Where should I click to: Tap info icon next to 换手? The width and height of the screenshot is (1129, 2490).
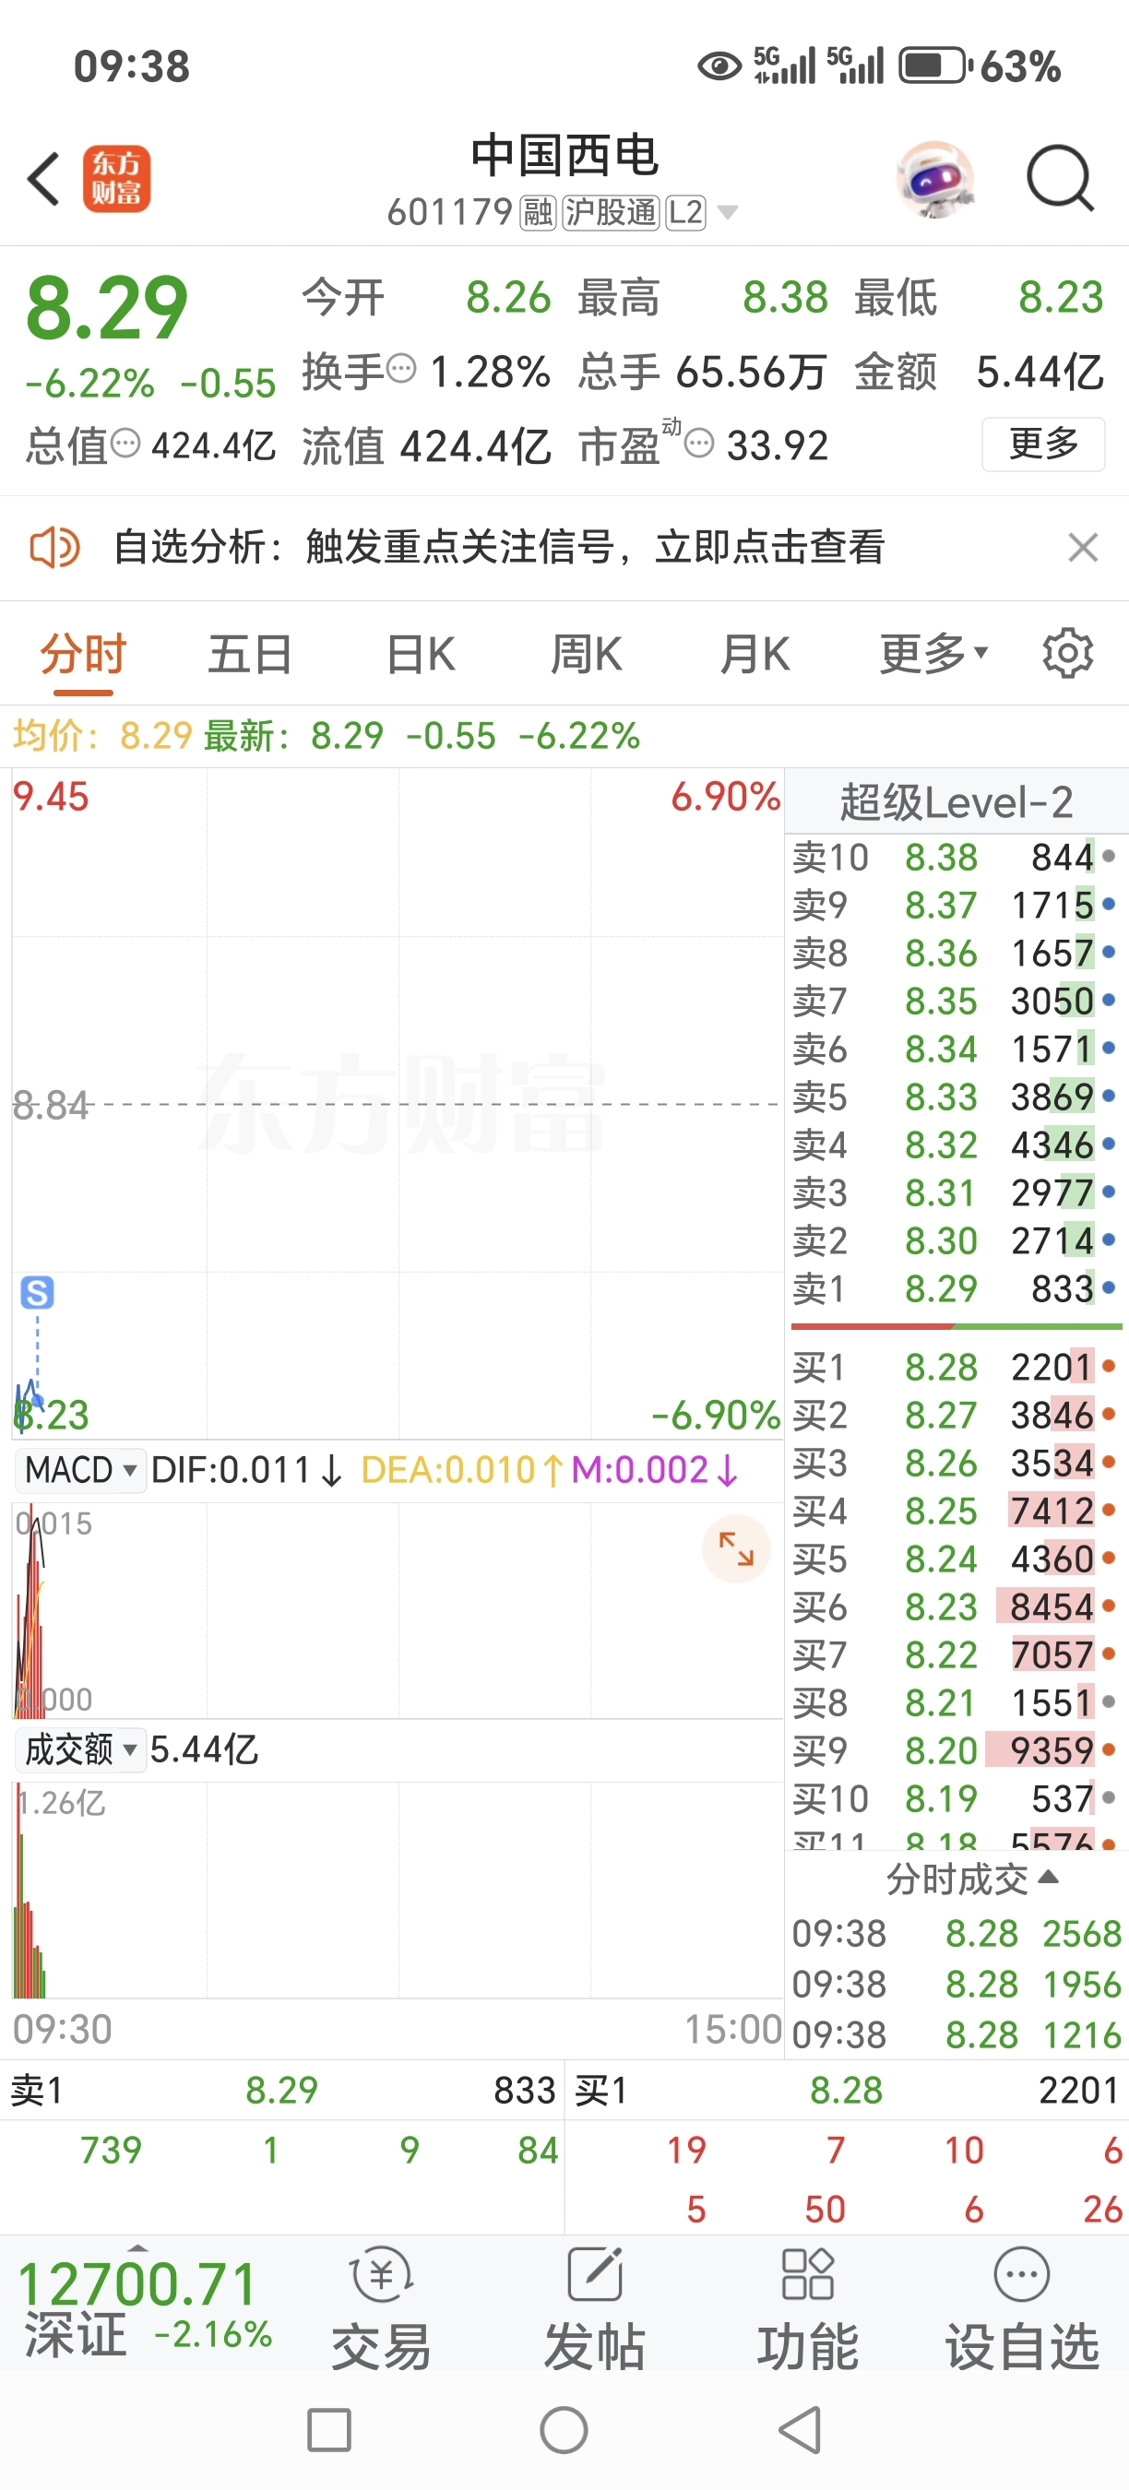pyautogui.click(x=401, y=368)
